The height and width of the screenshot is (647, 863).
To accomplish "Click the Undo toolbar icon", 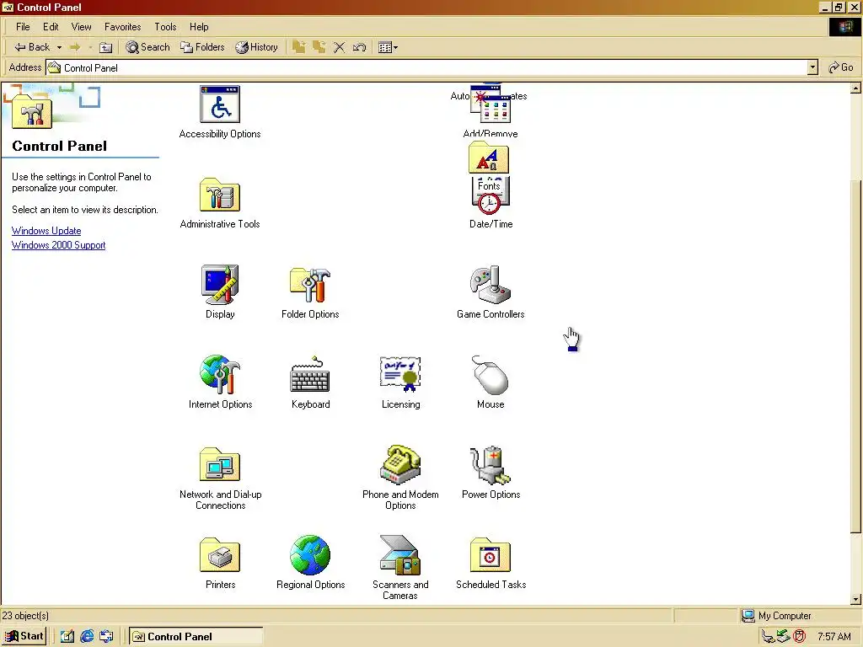I will (359, 47).
